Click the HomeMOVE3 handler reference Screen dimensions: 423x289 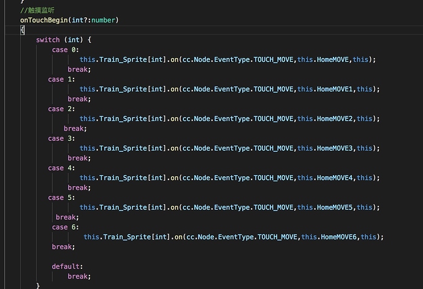pos(335,148)
